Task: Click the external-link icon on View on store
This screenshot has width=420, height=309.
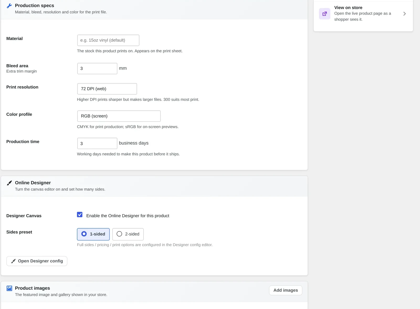Action: point(324,14)
